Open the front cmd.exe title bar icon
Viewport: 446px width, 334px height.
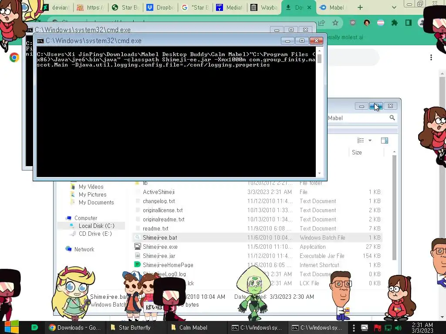(x=41, y=40)
